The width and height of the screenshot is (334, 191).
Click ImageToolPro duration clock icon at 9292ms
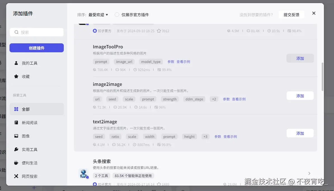click(135, 70)
